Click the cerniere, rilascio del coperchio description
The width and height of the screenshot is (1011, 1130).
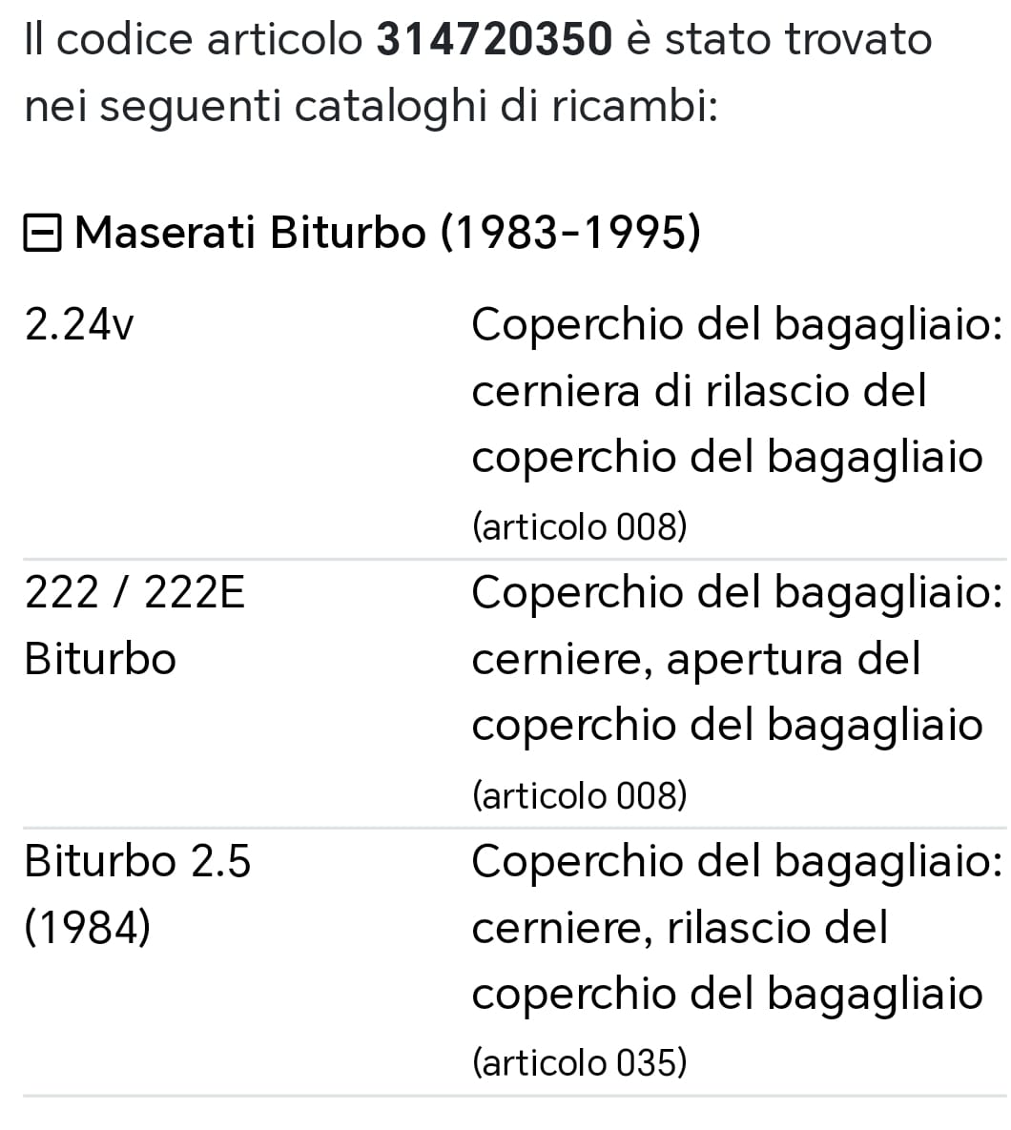click(679, 926)
